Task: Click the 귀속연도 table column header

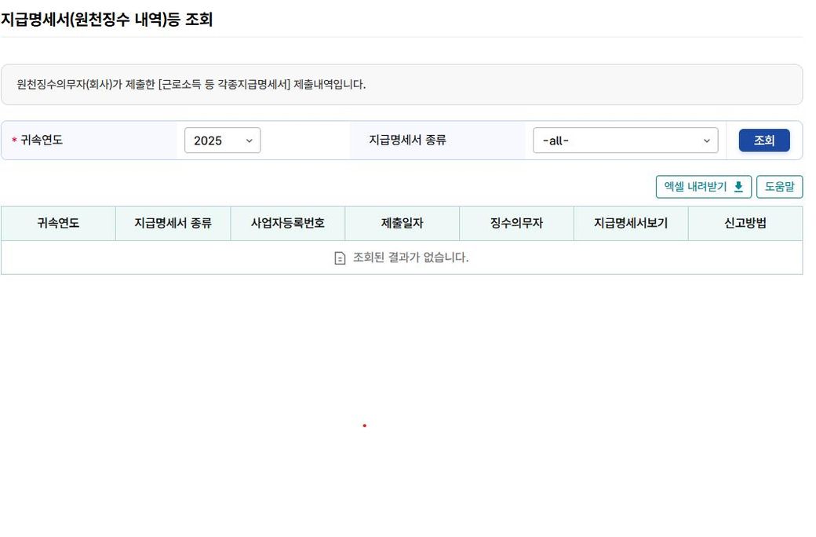Action: [x=58, y=224]
